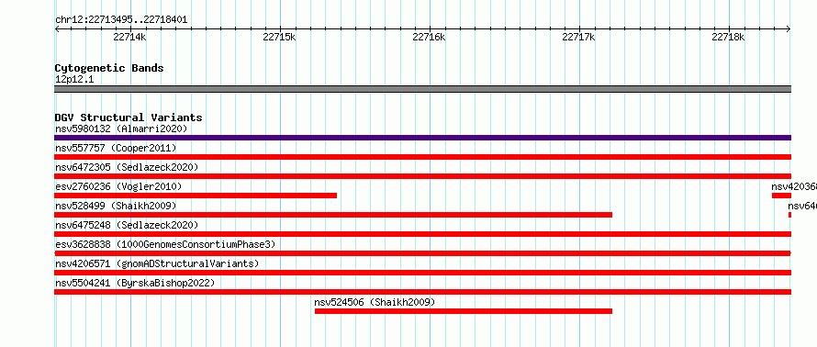Select the purple nsv5980132 variant bar
Screen dimensions: 817x347
pos(422,138)
